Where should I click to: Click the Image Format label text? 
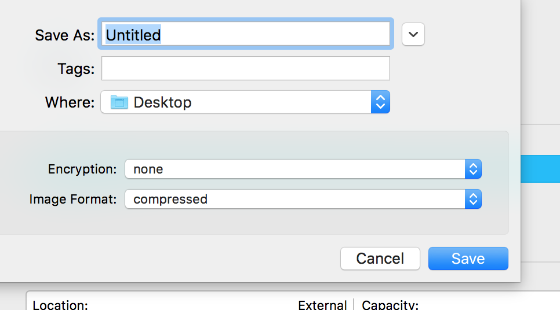[73, 199]
